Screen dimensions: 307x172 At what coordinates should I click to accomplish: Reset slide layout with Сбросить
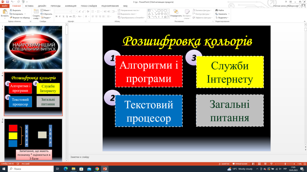point(46,14)
